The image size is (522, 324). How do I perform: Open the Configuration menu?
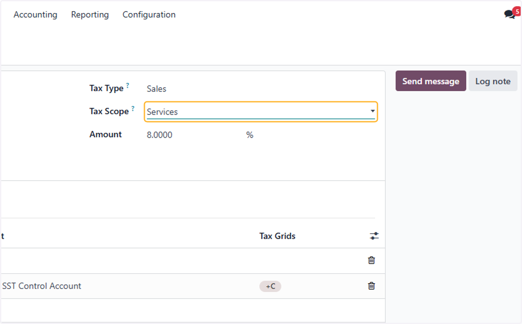click(149, 15)
